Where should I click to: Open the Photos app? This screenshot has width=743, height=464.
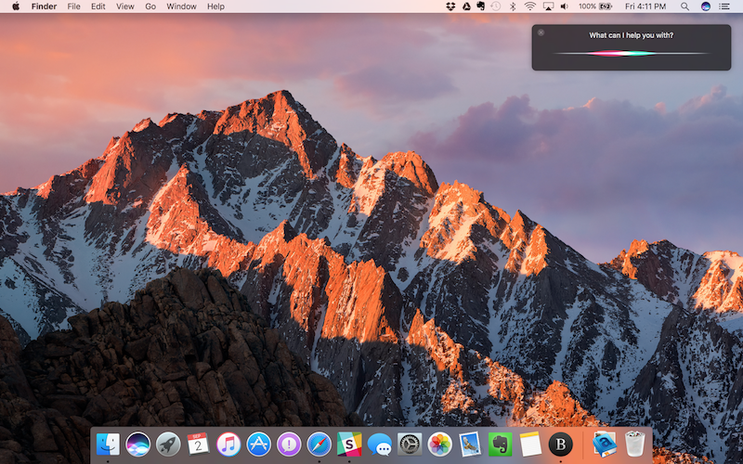pos(439,444)
